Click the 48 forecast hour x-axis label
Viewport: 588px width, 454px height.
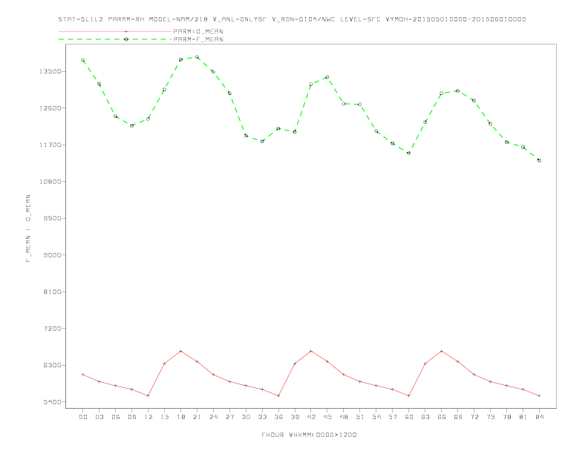pos(344,417)
